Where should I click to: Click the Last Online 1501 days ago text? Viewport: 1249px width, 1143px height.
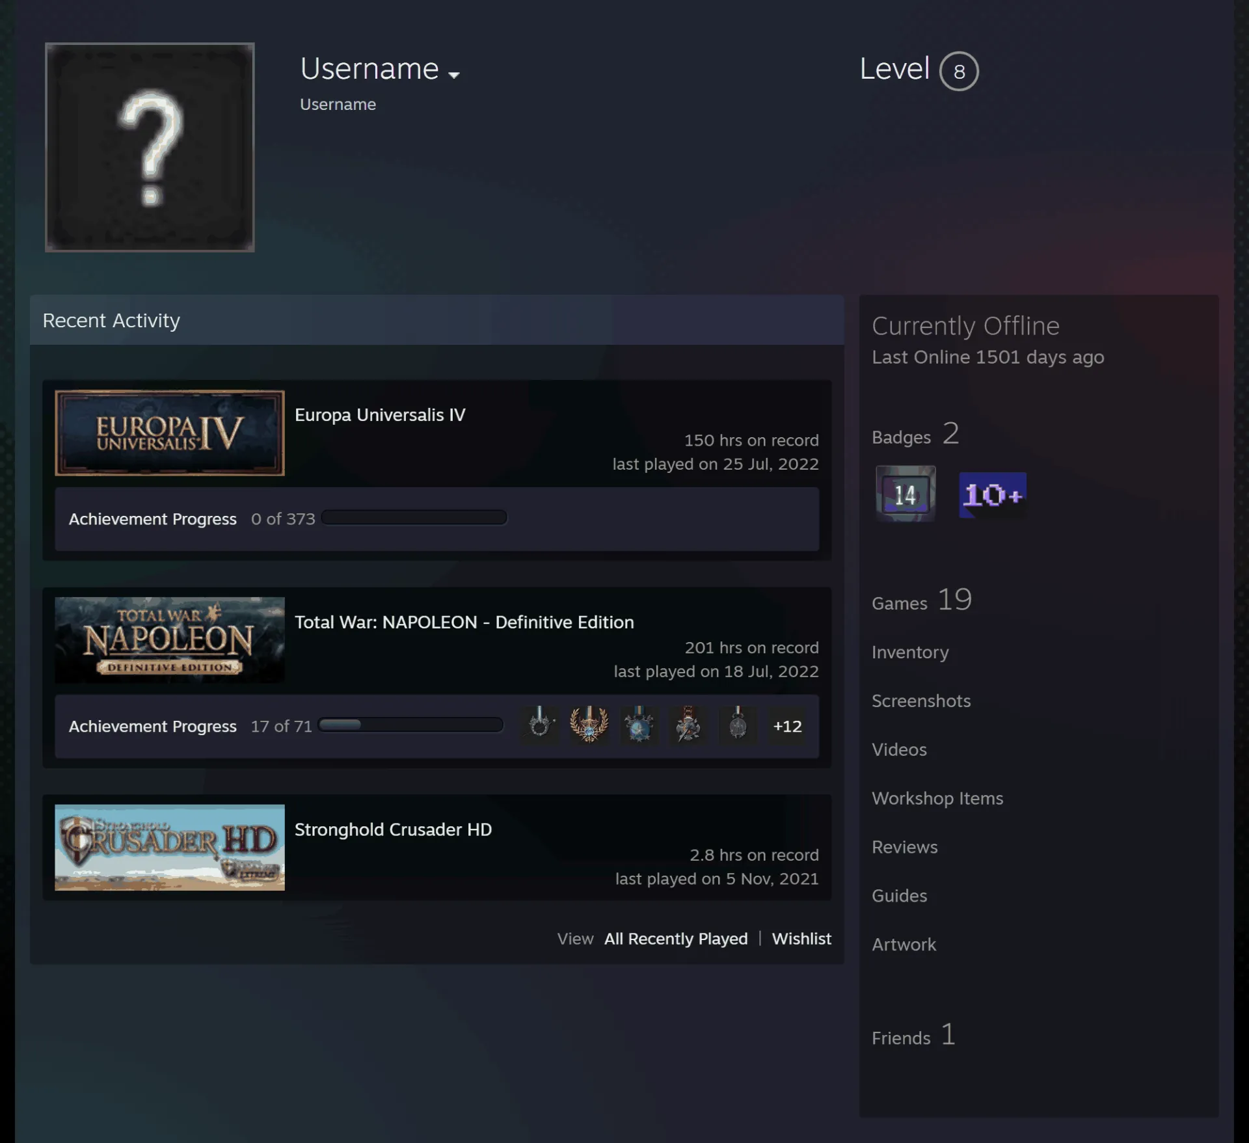(x=988, y=358)
